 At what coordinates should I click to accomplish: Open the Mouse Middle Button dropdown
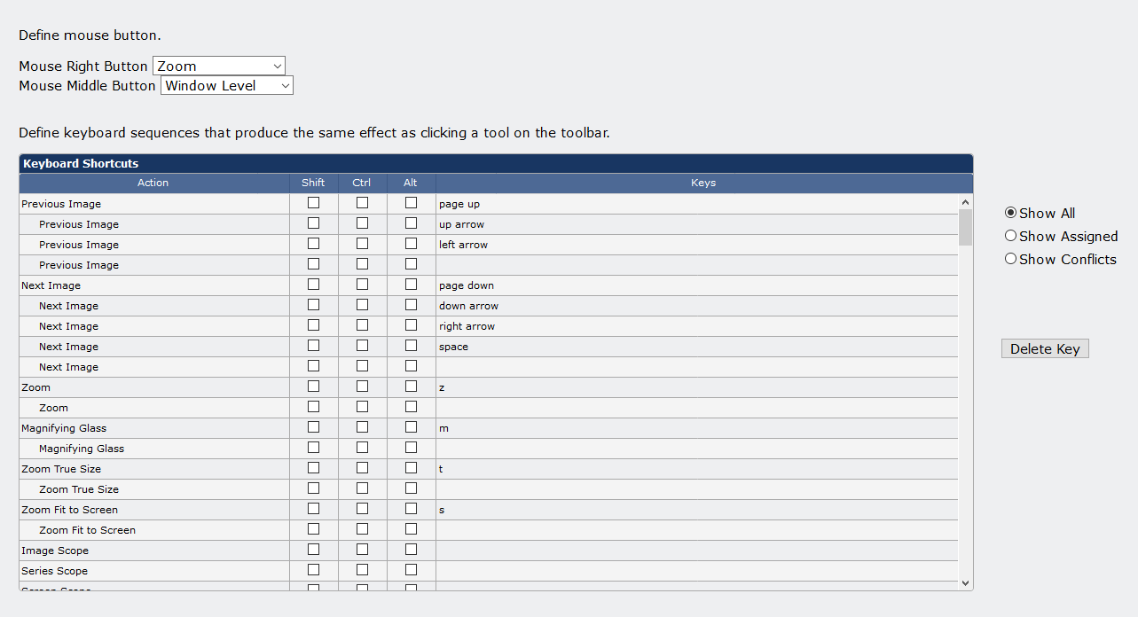pyautogui.click(x=227, y=85)
